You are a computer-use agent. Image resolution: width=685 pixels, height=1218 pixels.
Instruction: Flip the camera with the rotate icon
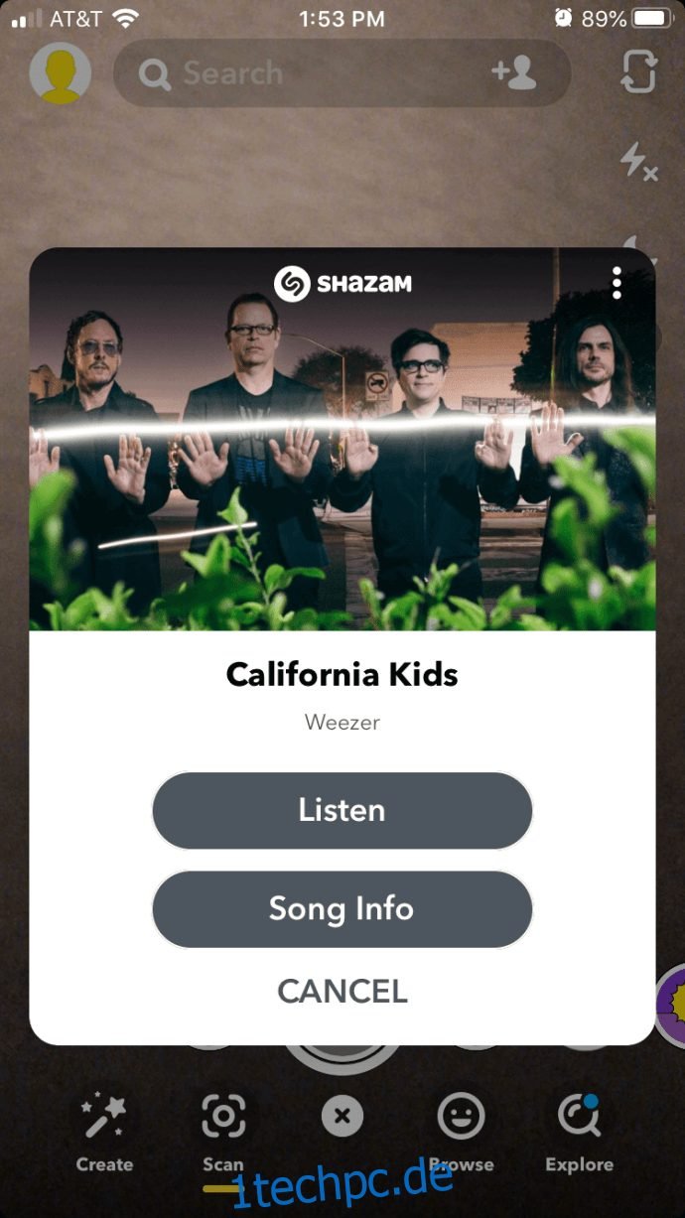(640, 72)
